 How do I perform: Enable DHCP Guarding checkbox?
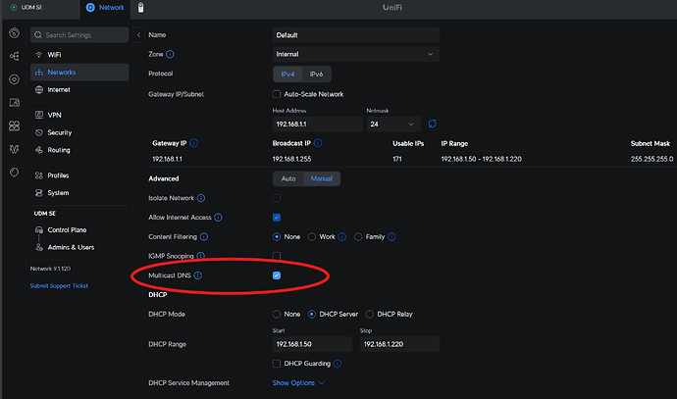[x=277, y=364]
